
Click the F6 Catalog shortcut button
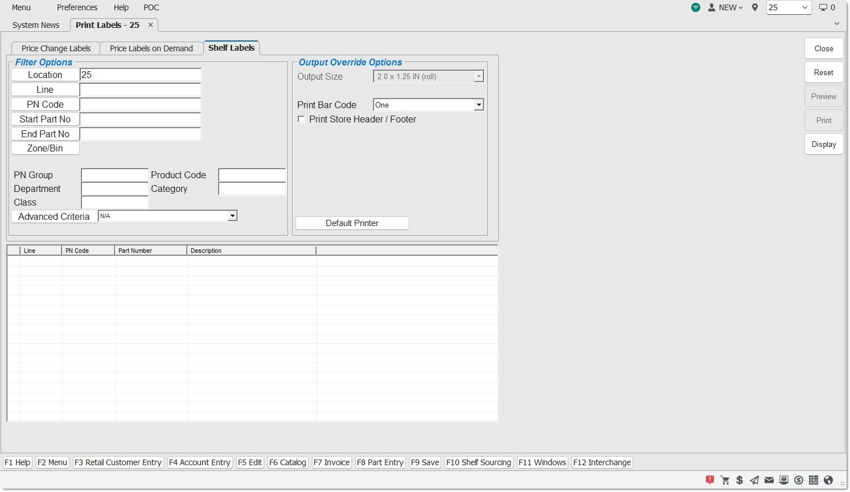tap(288, 462)
